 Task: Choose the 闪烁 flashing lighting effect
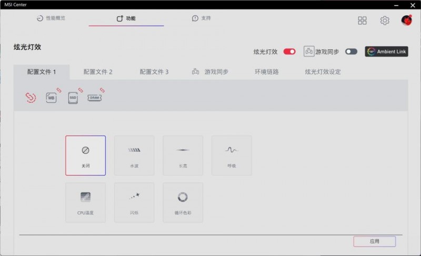click(134, 202)
